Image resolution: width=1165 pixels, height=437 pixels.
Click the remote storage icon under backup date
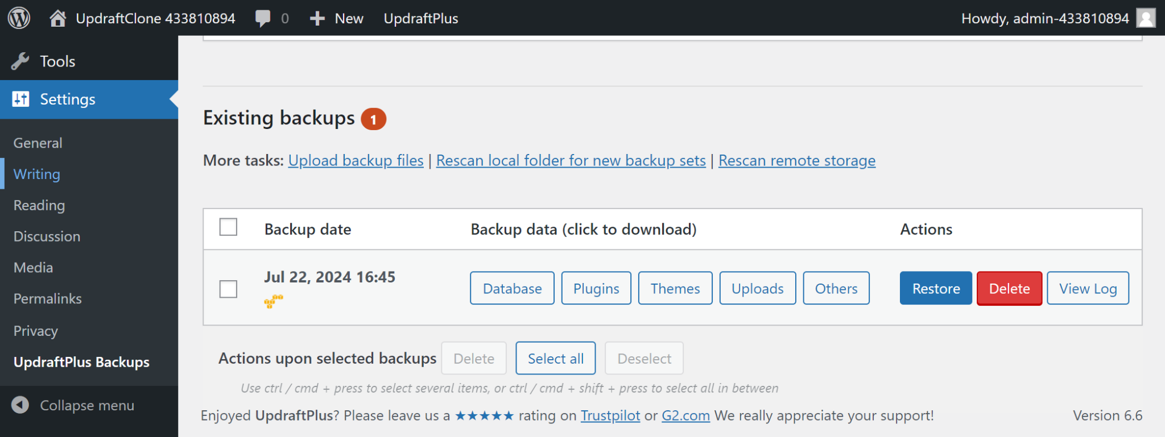click(x=274, y=301)
